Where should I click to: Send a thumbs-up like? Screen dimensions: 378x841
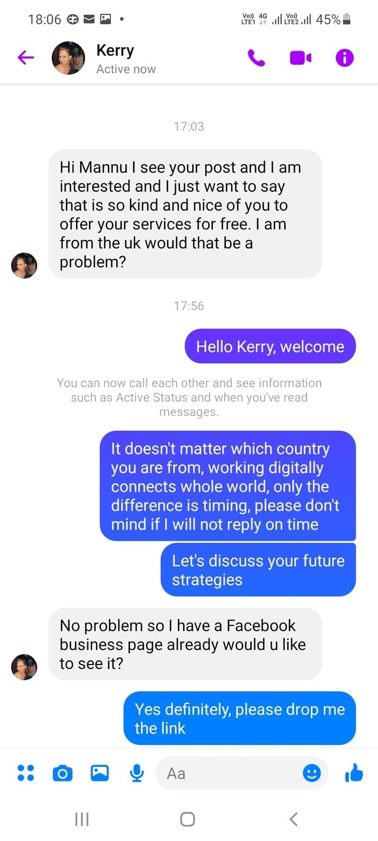tap(354, 773)
